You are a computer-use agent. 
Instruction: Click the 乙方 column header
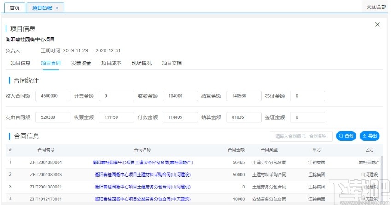(x=369, y=150)
